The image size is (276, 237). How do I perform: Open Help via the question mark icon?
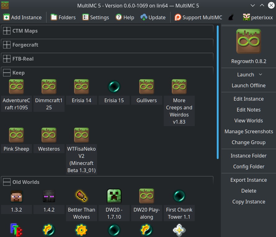(118, 17)
